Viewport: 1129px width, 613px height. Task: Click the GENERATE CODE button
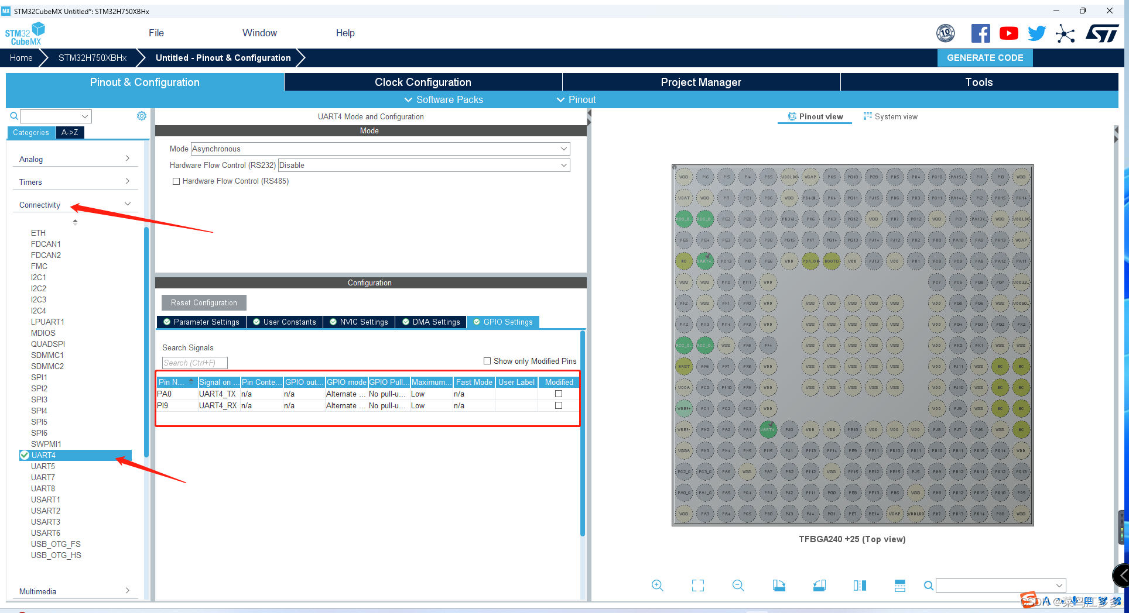(x=985, y=58)
